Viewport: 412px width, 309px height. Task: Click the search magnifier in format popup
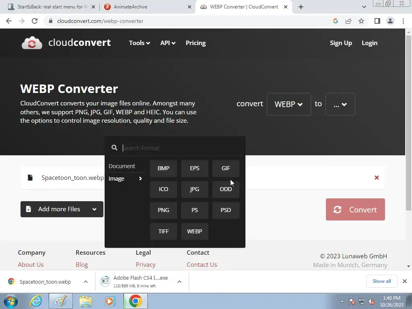click(x=114, y=148)
